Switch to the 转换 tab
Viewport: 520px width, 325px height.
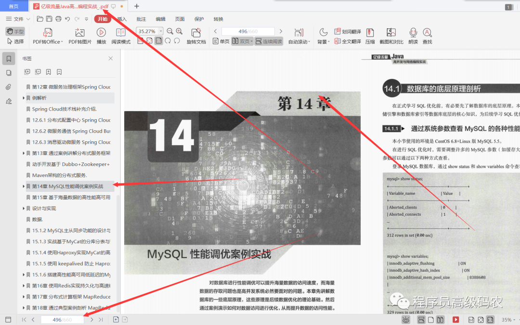(x=218, y=19)
